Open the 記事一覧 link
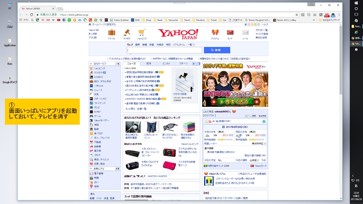 pos(142,109)
